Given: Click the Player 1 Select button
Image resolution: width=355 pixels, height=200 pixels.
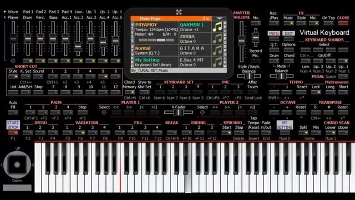Looking at the screenshot, I should coord(104,112).
